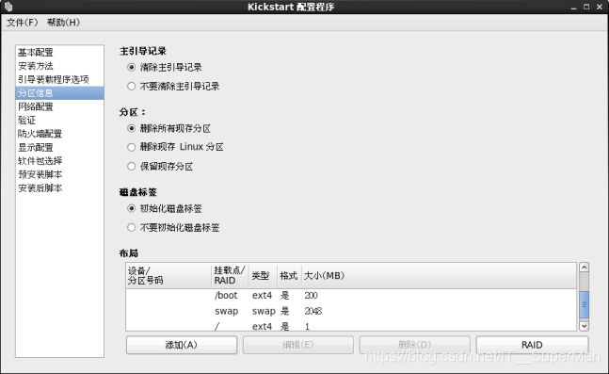
Task: Sort by the 类型 column header
Action: (263, 276)
